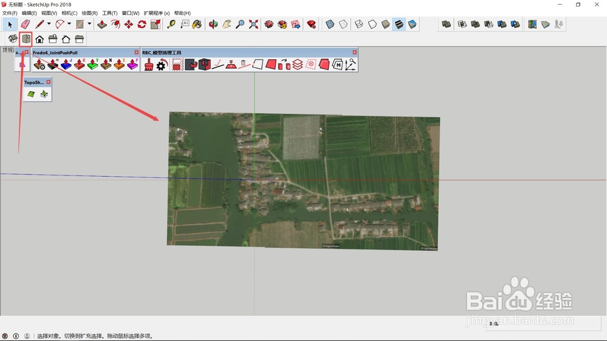The height and width of the screenshot is (341, 607).
Task: Open Rectangle tool dropdown arrow
Action: [x=89, y=24]
